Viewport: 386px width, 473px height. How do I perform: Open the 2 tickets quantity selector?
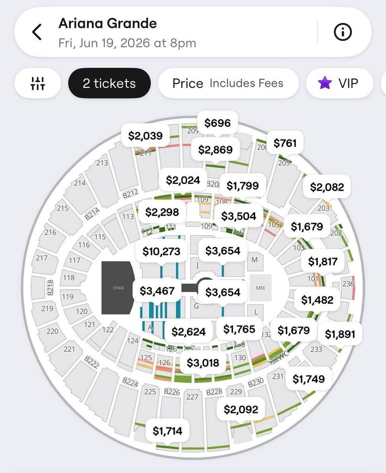point(109,83)
